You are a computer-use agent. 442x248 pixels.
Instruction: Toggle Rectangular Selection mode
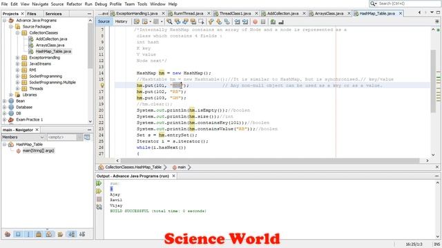201,21
